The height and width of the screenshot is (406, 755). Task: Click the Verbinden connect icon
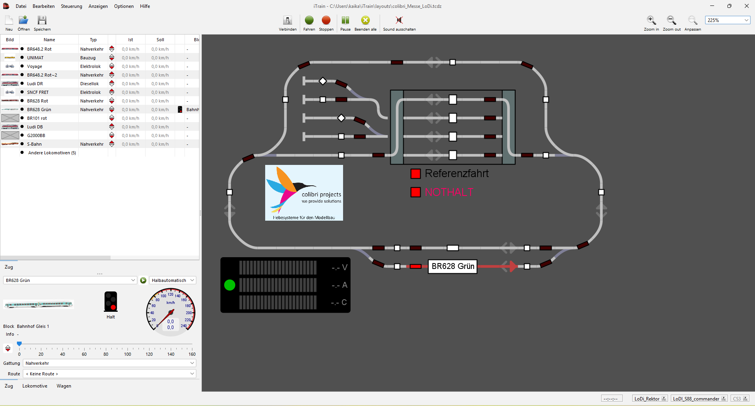(x=288, y=20)
